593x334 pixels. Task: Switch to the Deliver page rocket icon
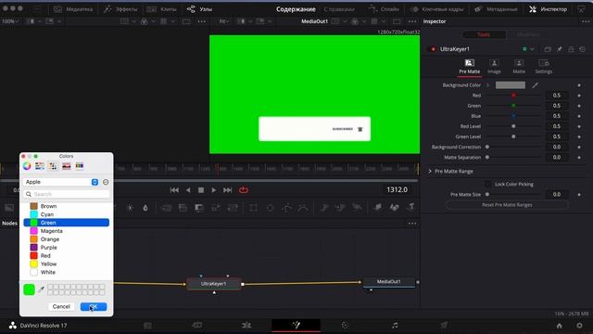point(444,326)
